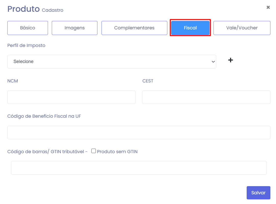Screen dimensions: 276x204
Task: Open the Vale/Voucher tab
Action: (x=242, y=28)
